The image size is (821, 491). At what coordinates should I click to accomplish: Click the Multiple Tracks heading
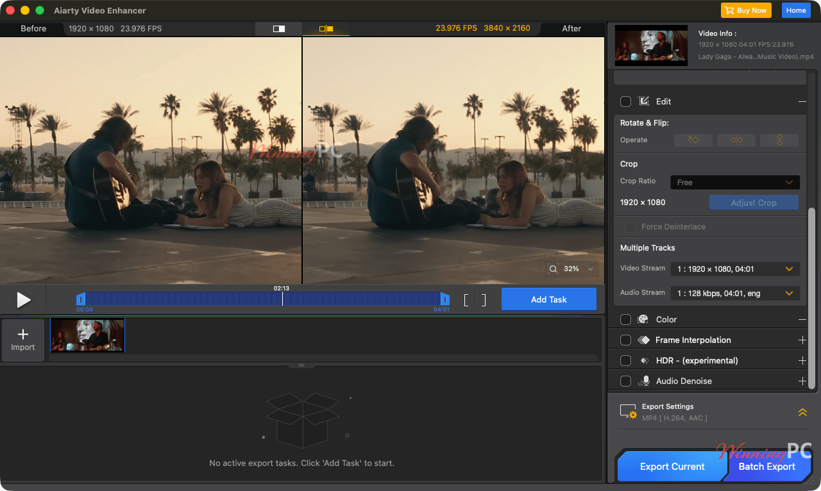coord(648,247)
